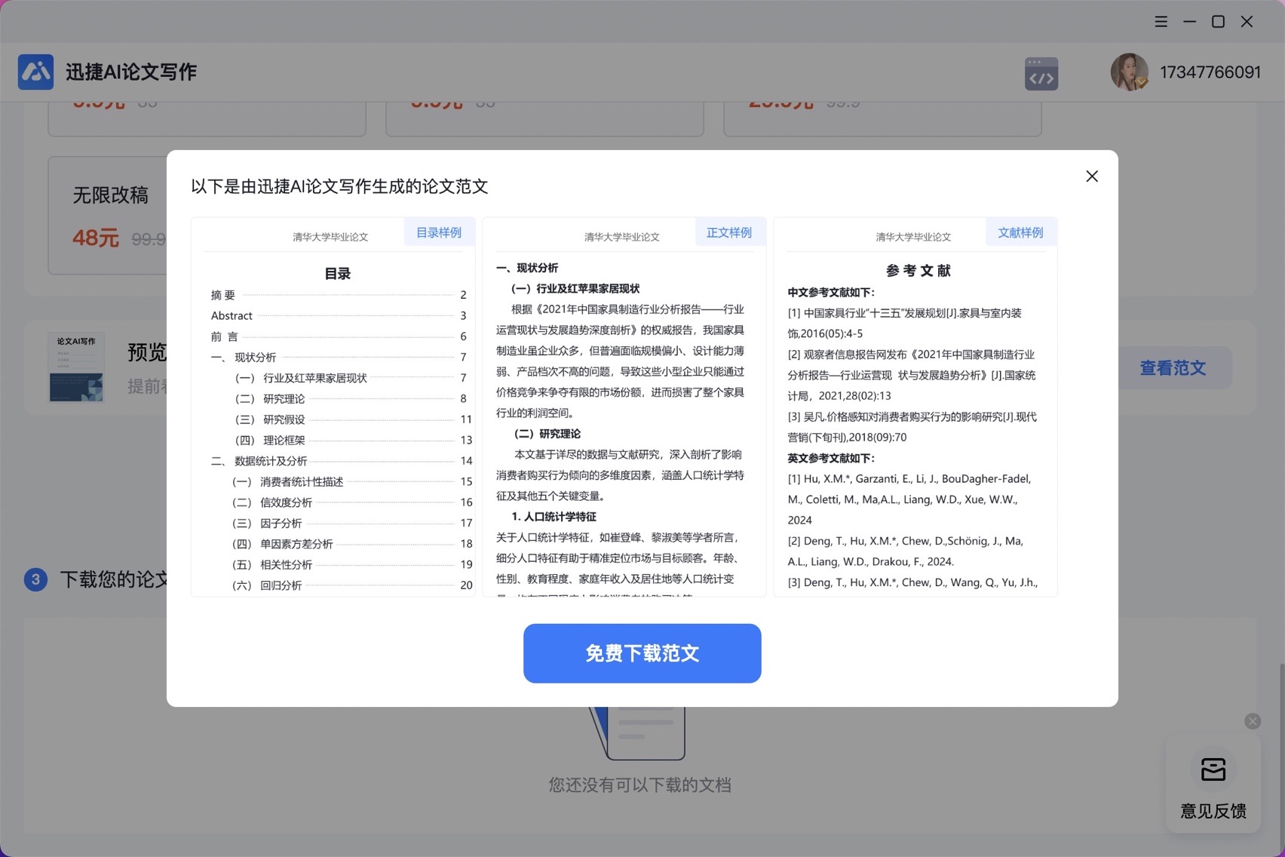Click the dialog title about 迅捷AI论文写作
Screen dimensions: 1285x857
339,186
